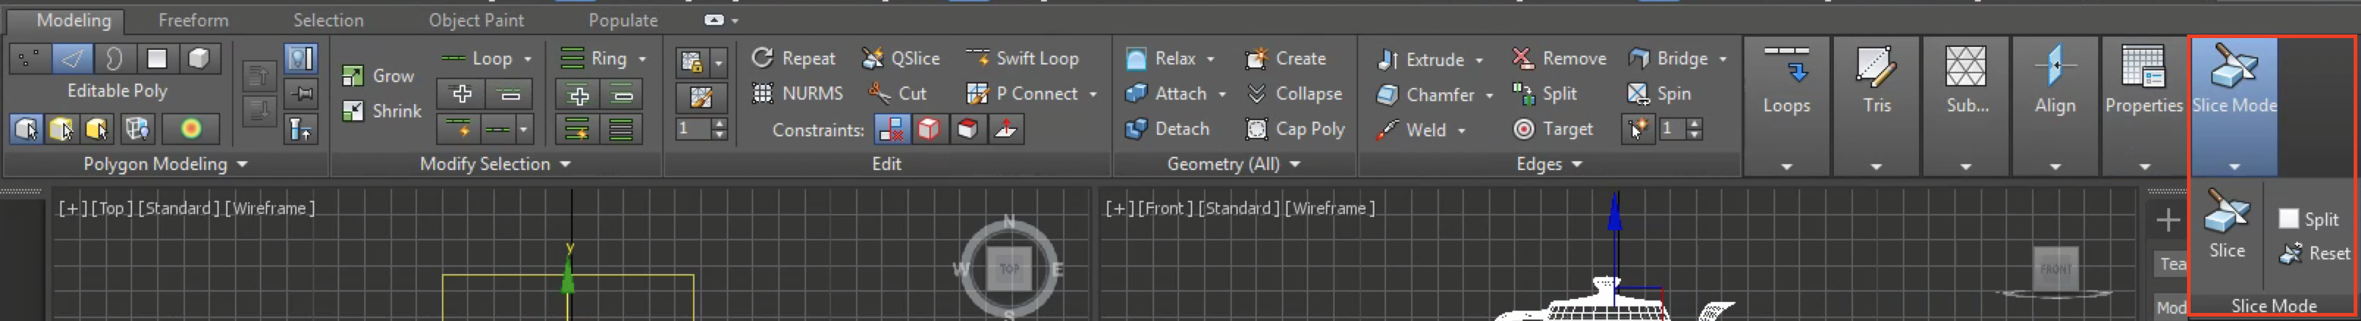The width and height of the screenshot is (2361, 321).
Task: Click the Spin edge button
Action: click(x=1659, y=93)
